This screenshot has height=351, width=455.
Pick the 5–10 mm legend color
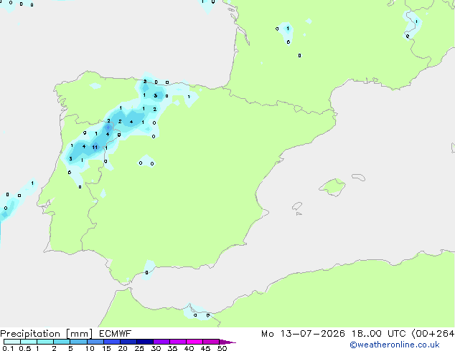tap(78, 342)
